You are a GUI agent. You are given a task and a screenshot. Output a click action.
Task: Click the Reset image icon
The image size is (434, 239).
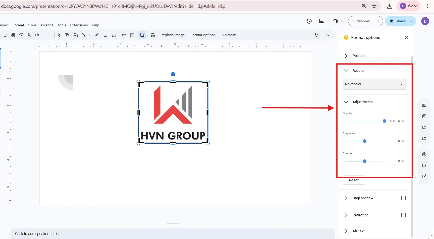click(153, 35)
